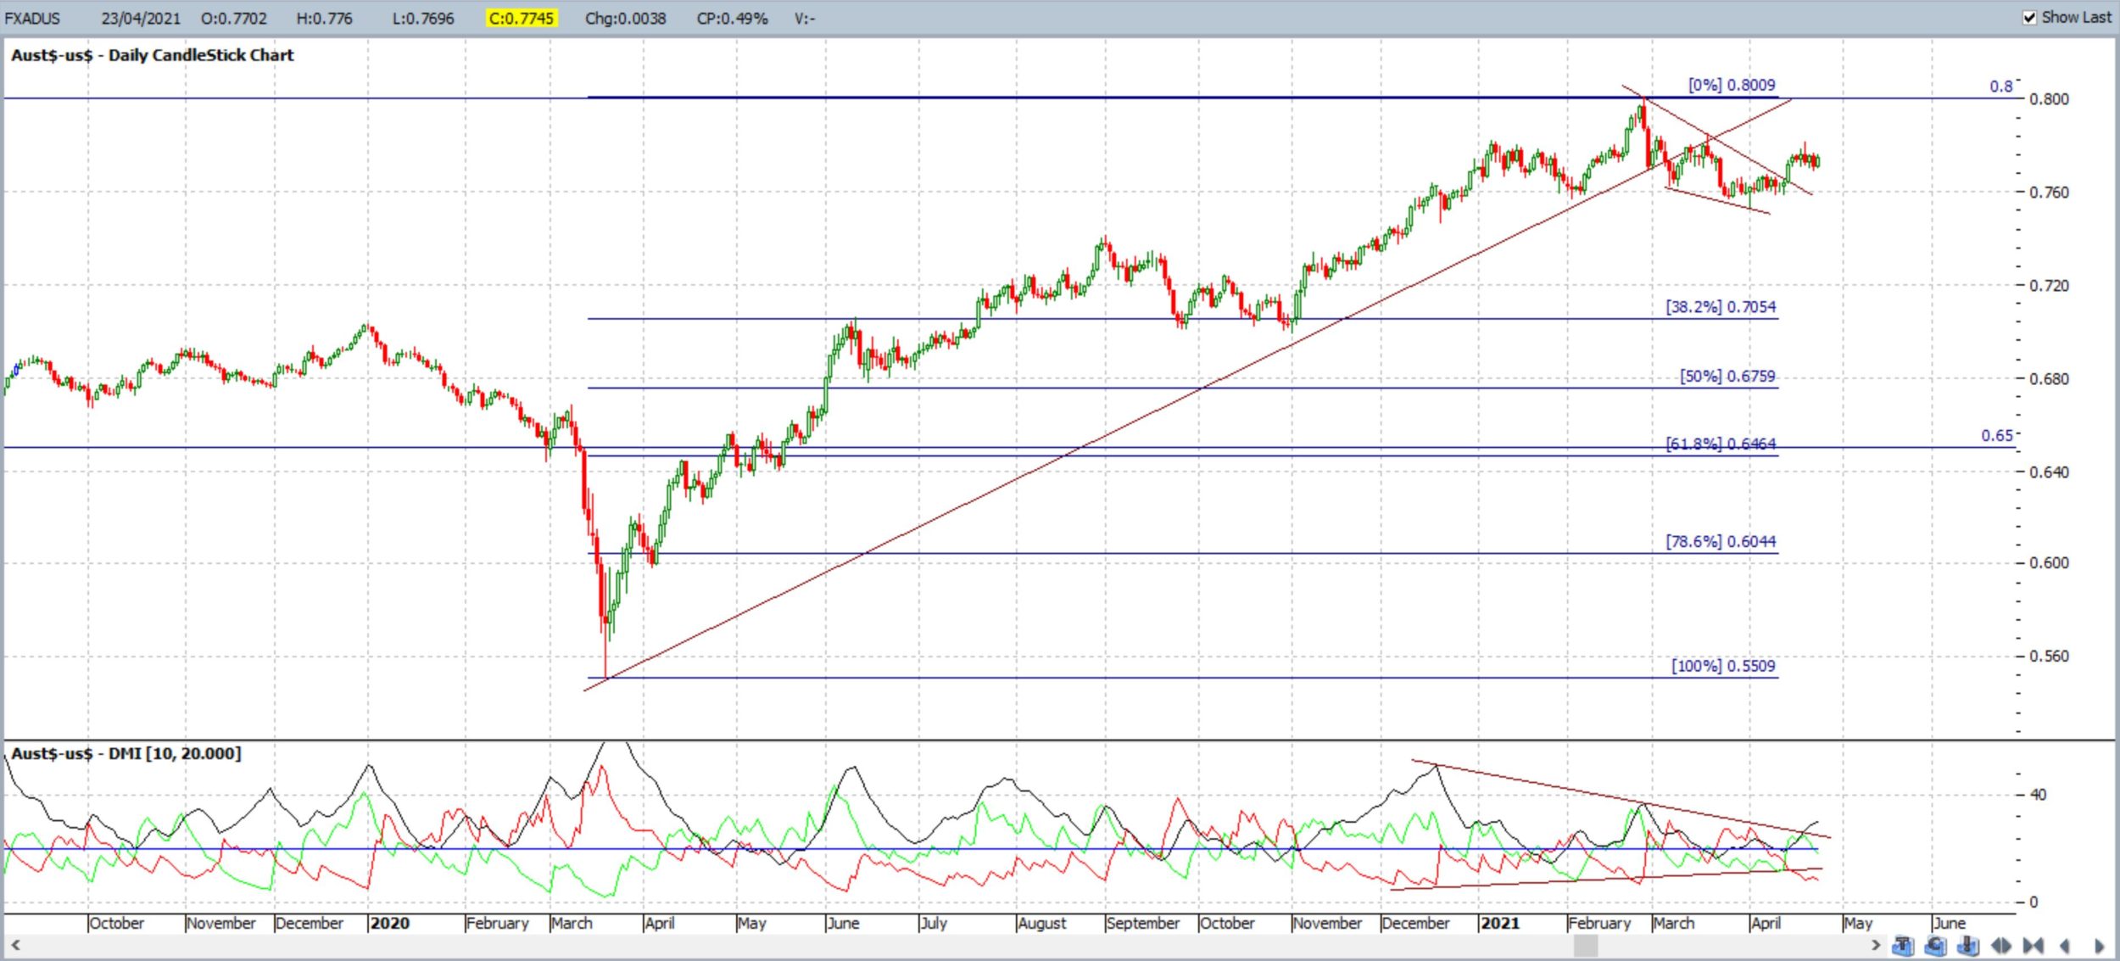The image size is (2120, 961).
Task: Click the August label on time axis
Action: tap(1042, 923)
